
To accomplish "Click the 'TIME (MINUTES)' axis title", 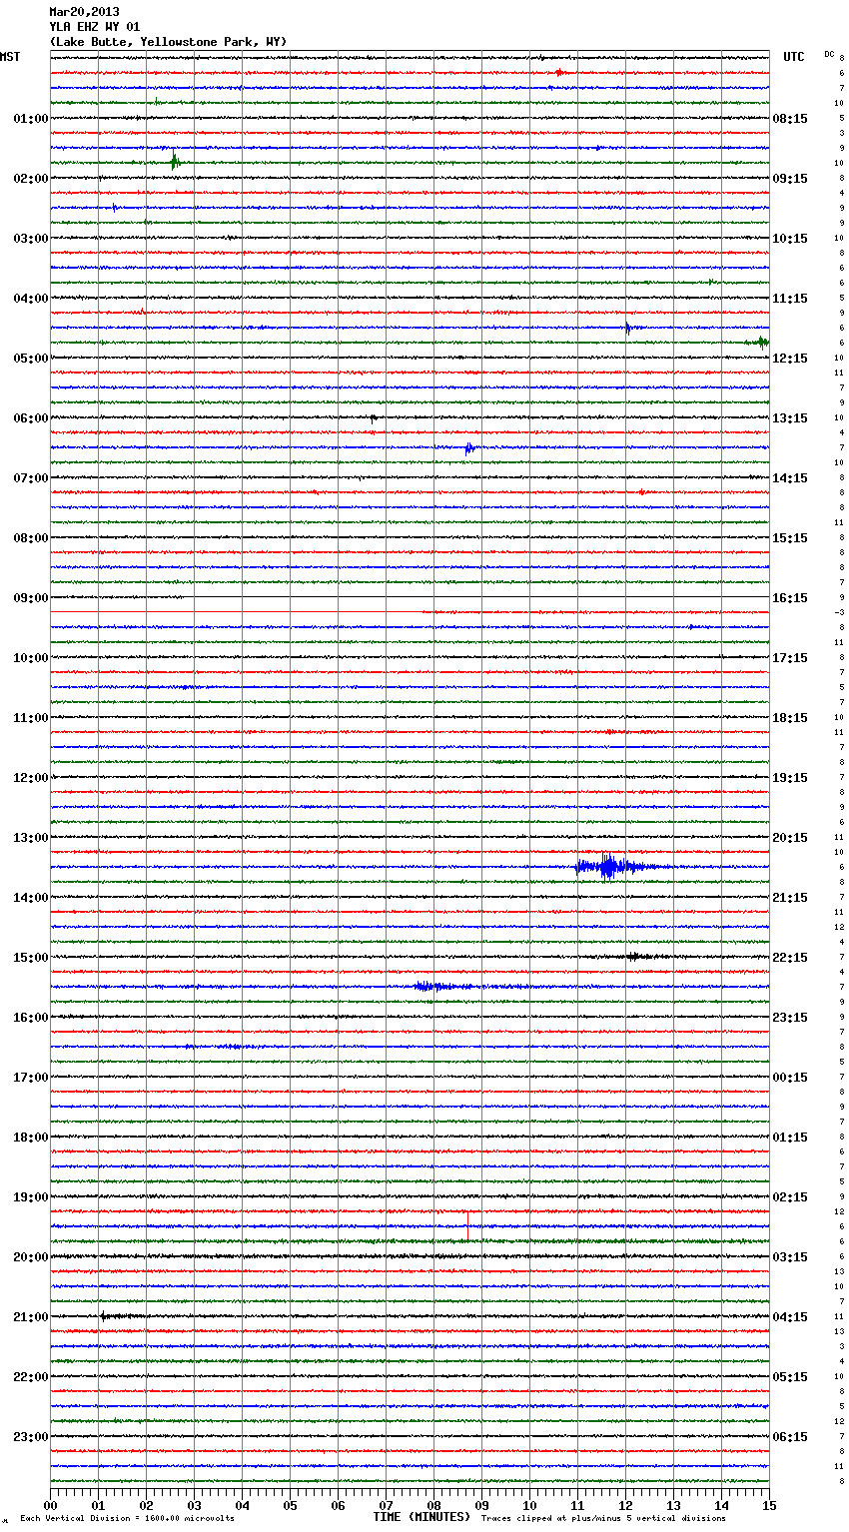I will point(422,1517).
